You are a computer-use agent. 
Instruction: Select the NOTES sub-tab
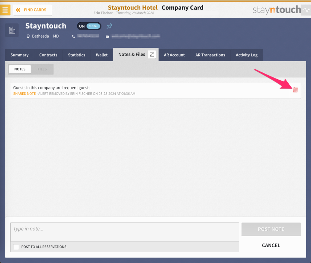20,69
